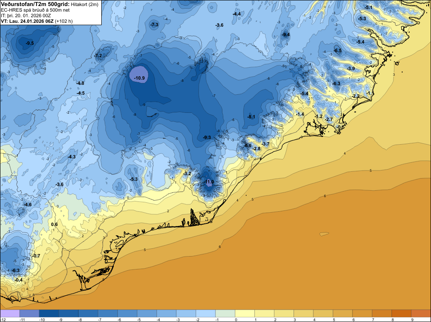This screenshot has height=322, width=431.
Task: Select the -2.2 temperature value
Action: 356,96
